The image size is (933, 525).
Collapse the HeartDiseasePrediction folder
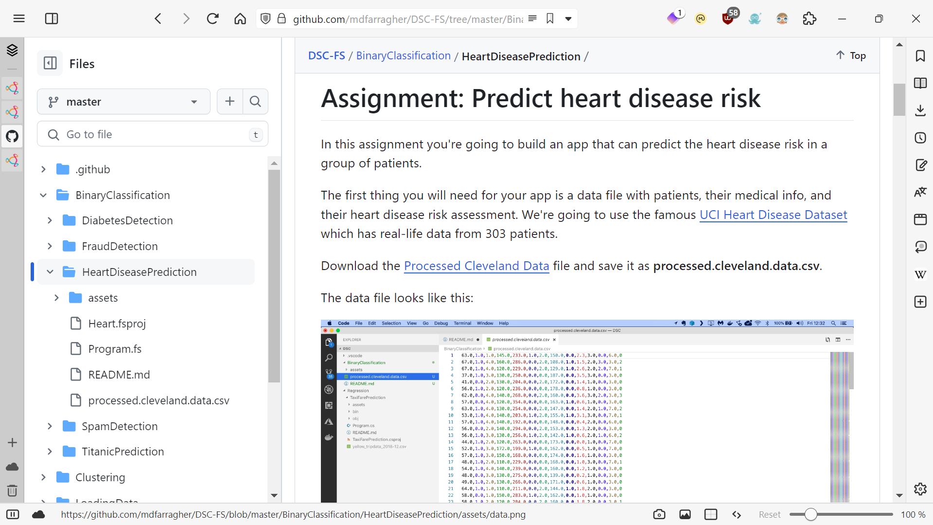(x=50, y=272)
